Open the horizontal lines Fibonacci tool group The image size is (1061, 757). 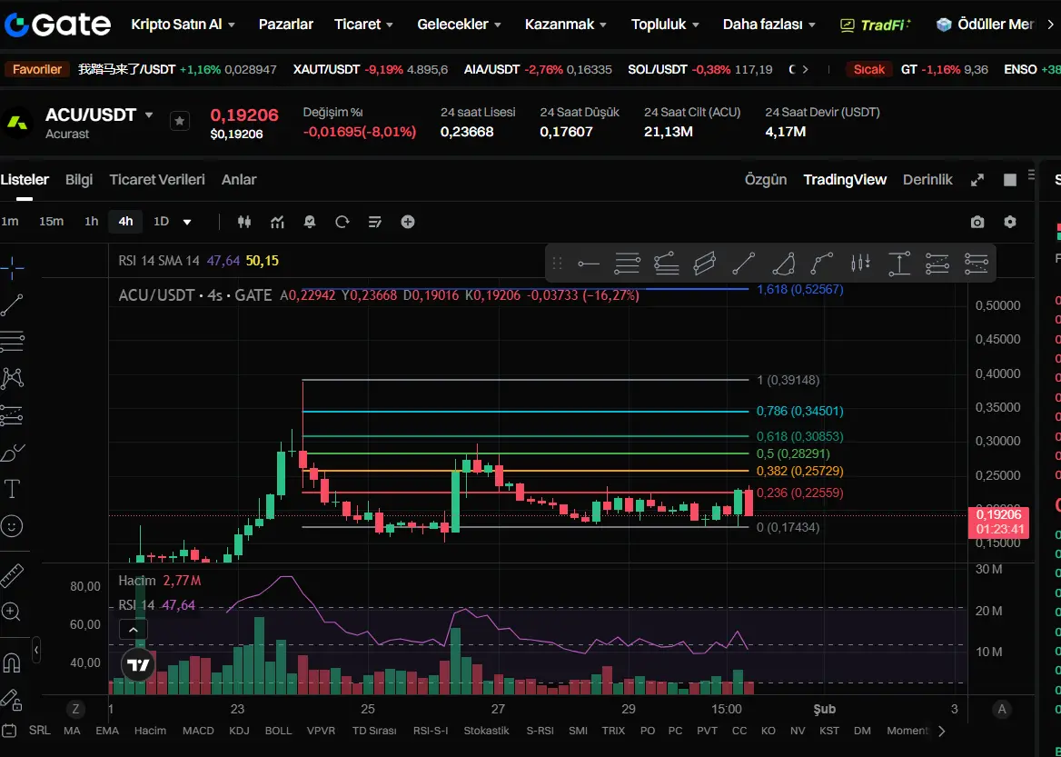[12, 342]
